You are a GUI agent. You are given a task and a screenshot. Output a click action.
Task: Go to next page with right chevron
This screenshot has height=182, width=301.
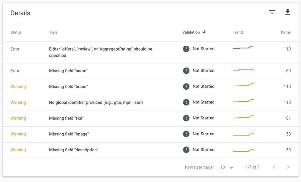coord(288,167)
